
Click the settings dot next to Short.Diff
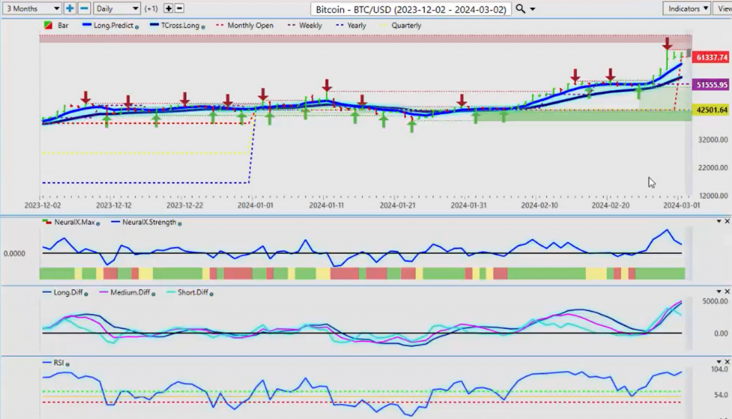212,293
